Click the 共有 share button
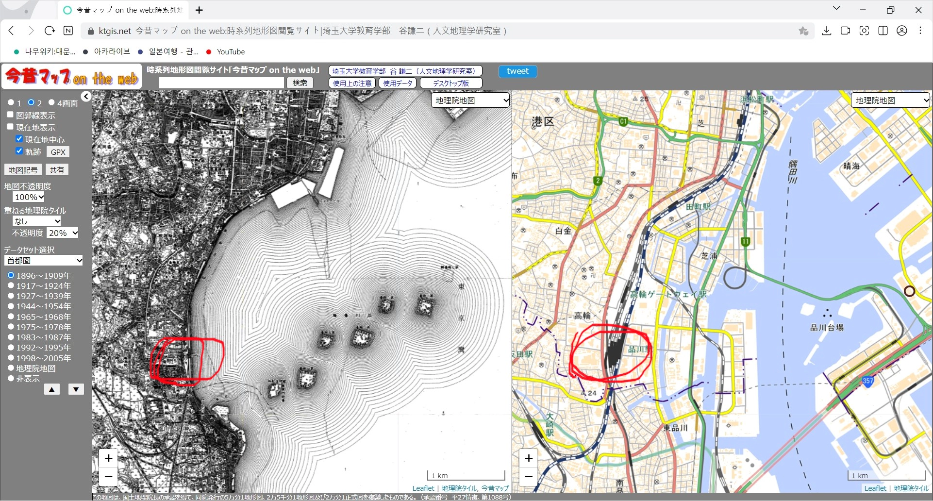Screen dimensions: 933x501 coord(57,170)
